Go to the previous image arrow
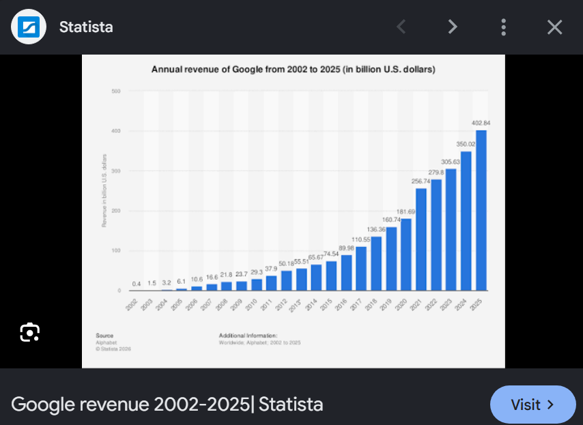 click(x=401, y=27)
